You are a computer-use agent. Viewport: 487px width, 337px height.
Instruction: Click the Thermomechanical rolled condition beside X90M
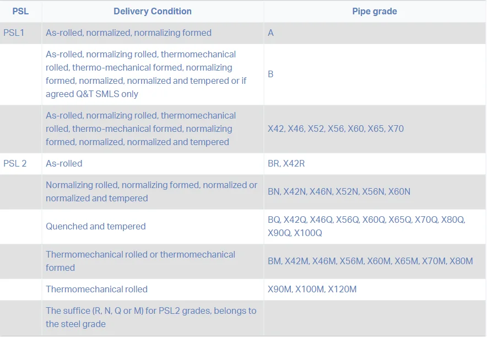(96, 289)
